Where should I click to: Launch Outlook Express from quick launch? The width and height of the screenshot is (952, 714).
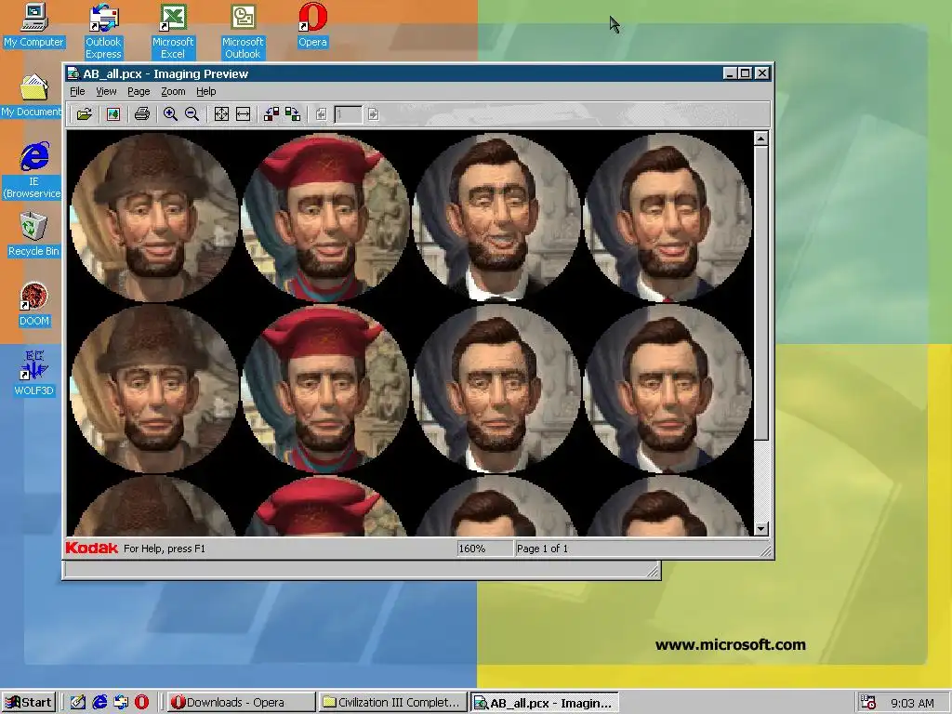[x=121, y=703]
